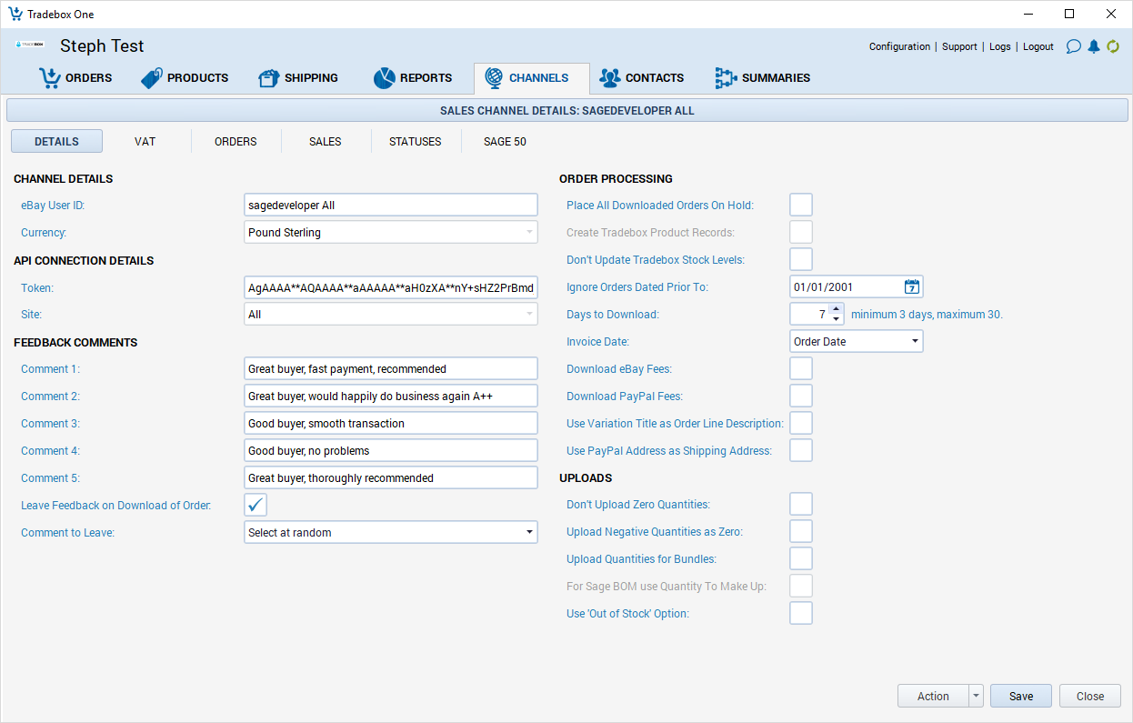Enable Download eBay Fees

click(801, 368)
